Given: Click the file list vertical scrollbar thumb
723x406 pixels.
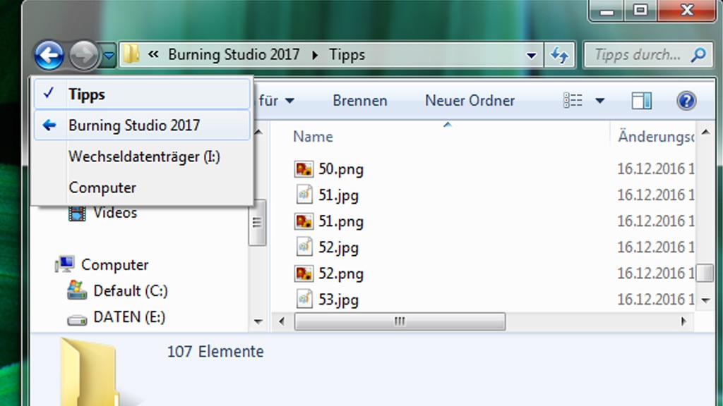Looking at the screenshot, I should pyautogui.click(x=705, y=273).
